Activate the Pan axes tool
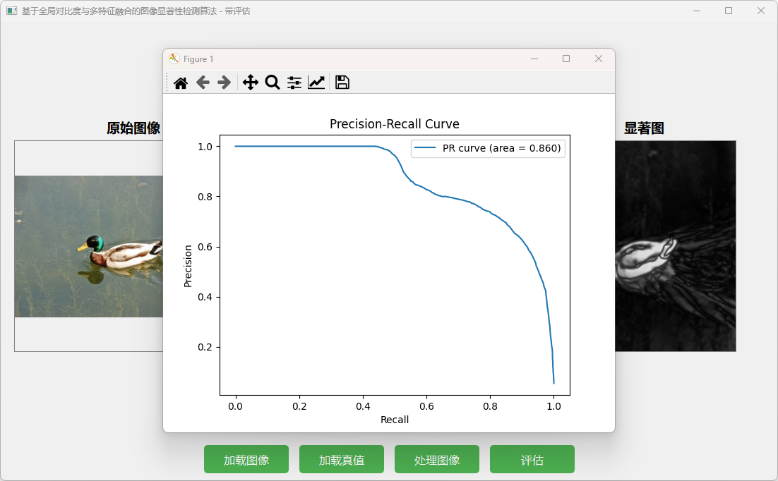The image size is (778, 481). [251, 83]
